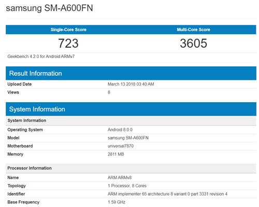
Task: Select the Android 8.0.0 operating system value
Action: (120, 130)
